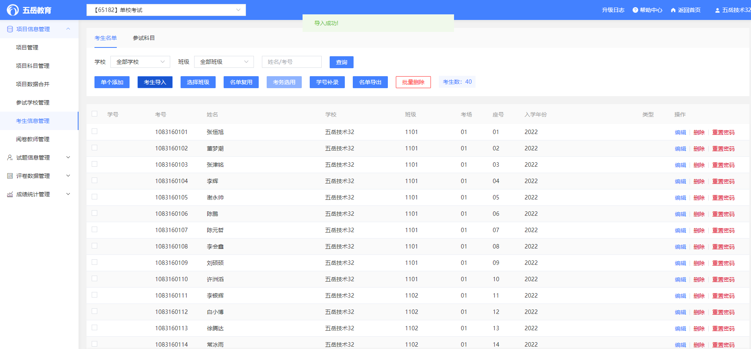
Task: Click the 姓名/考号 search input field
Action: tap(291, 62)
